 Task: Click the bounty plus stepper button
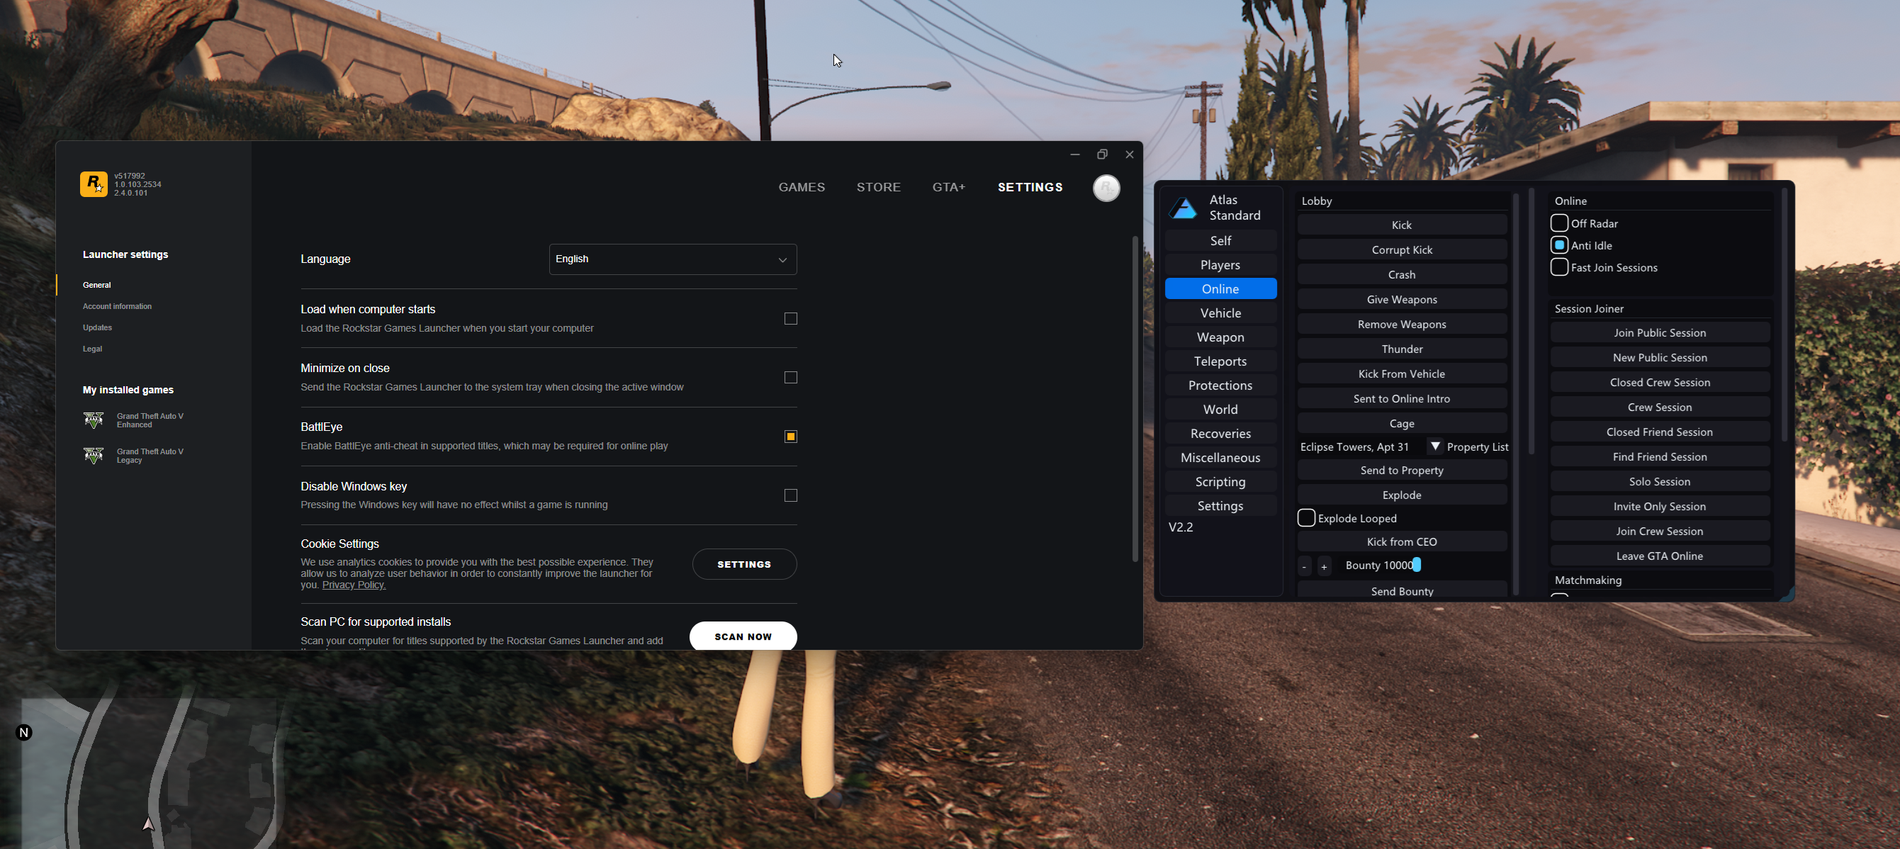[1324, 566]
